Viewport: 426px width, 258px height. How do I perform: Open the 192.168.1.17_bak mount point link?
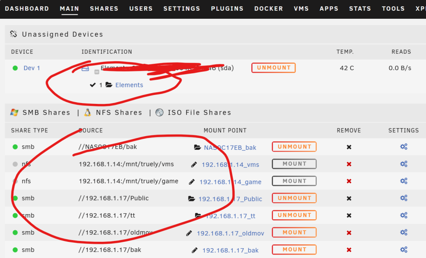point(230,250)
